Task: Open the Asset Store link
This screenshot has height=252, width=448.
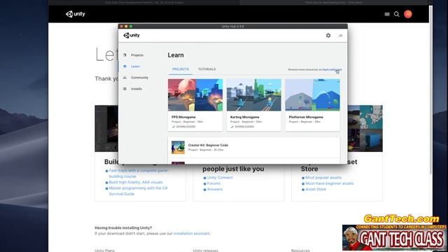Action: [316, 189]
